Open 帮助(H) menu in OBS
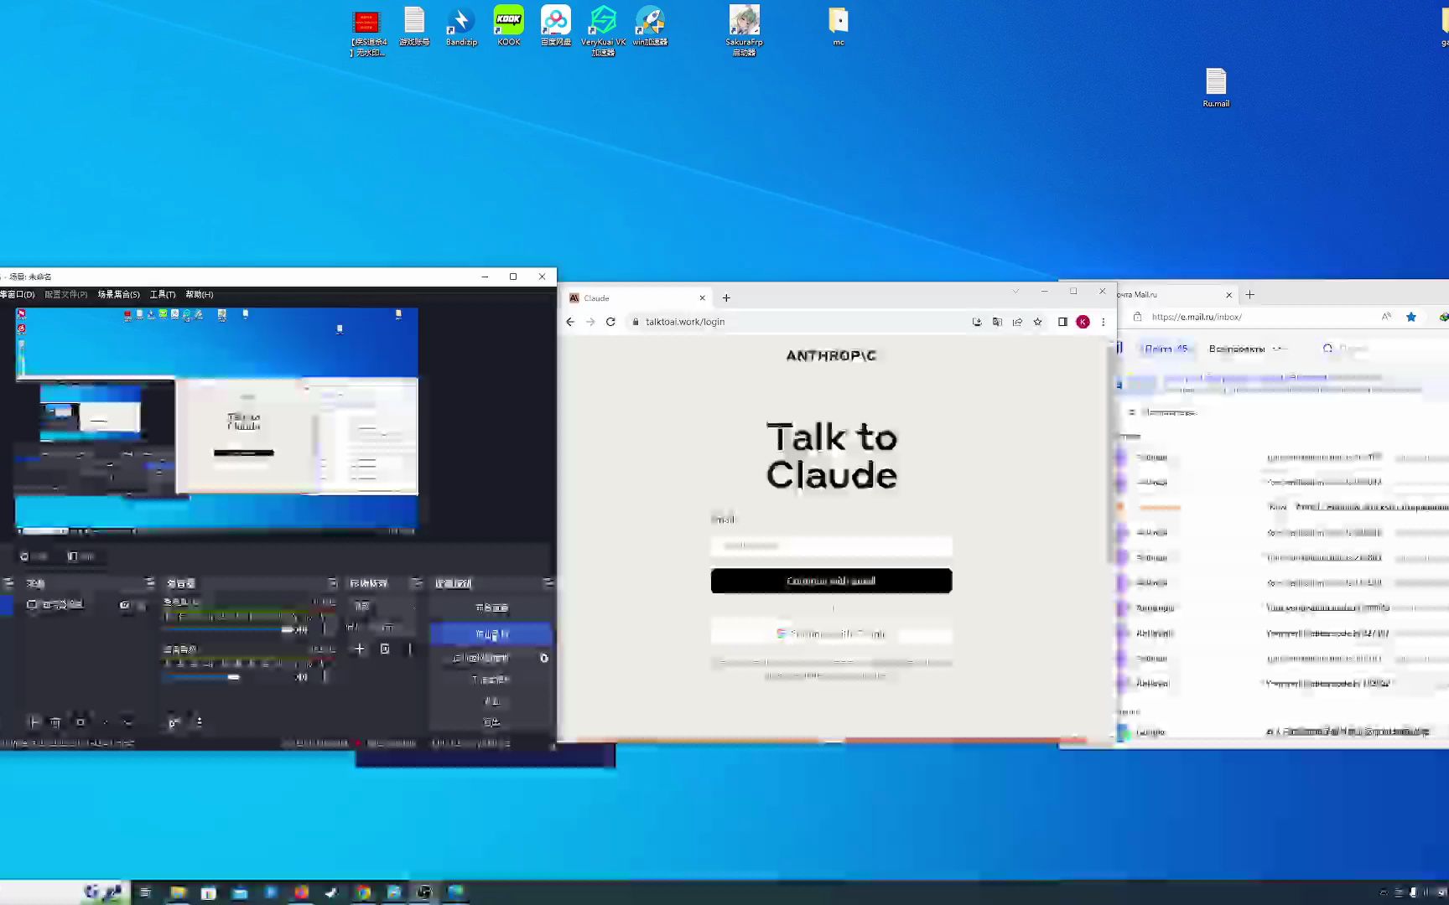Viewport: 1449px width, 905px height. click(x=199, y=294)
